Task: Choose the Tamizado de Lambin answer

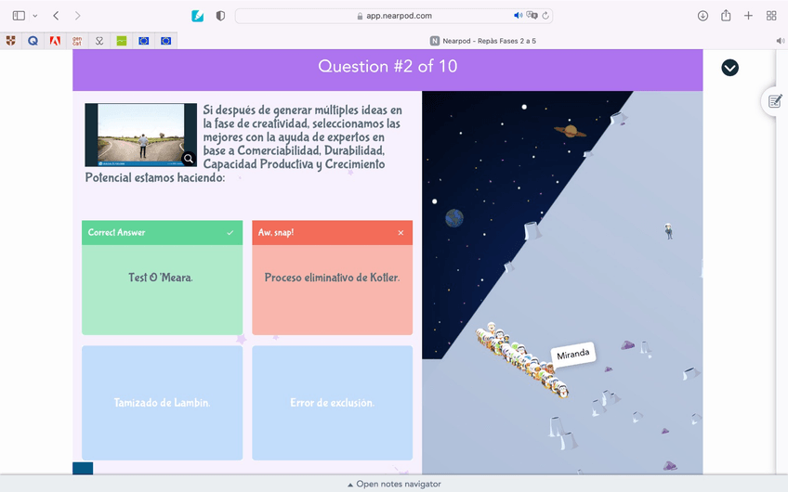Action: coord(162,403)
